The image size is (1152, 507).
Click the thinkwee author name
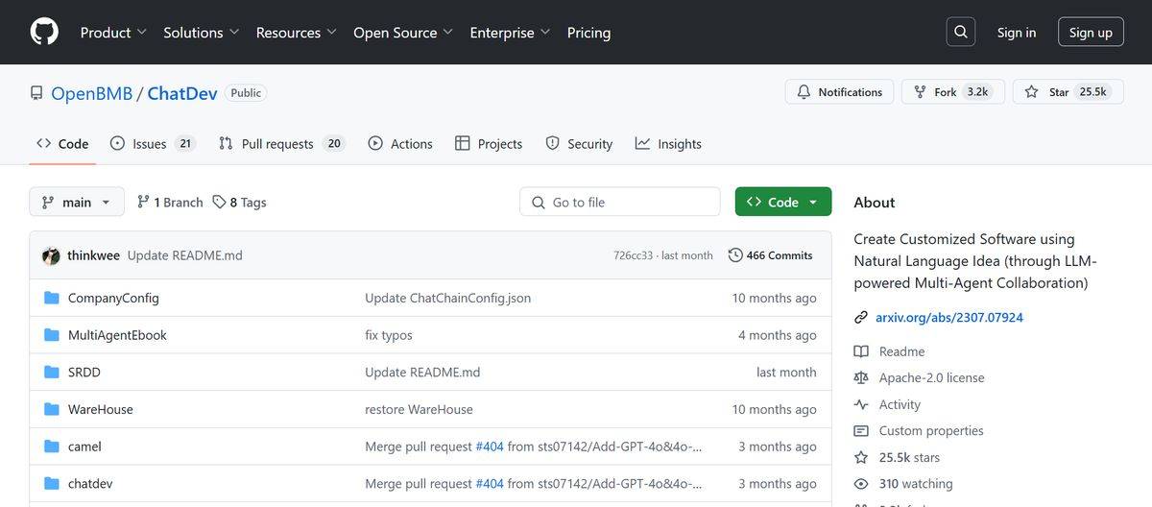pos(94,255)
